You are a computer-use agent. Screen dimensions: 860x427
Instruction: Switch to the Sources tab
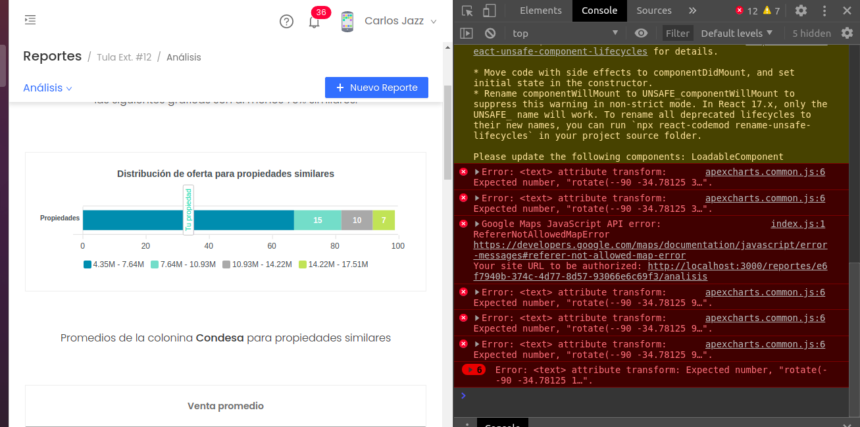pos(653,11)
